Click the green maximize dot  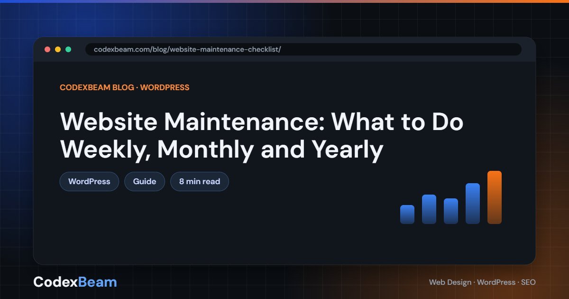point(68,49)
